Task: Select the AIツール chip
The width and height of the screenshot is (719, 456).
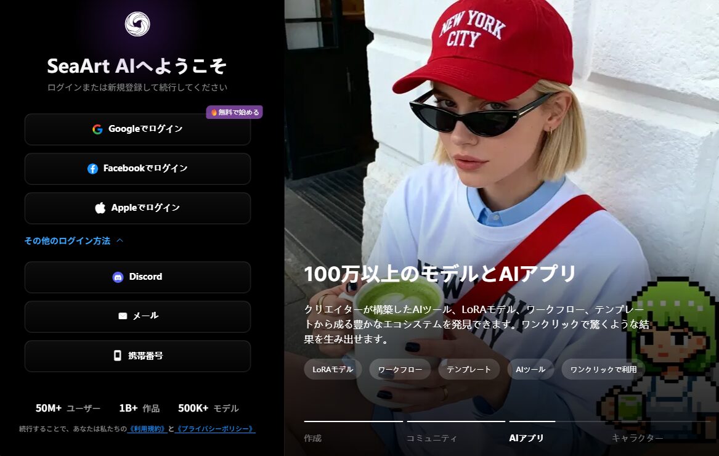Action: [x=530, y=369]
